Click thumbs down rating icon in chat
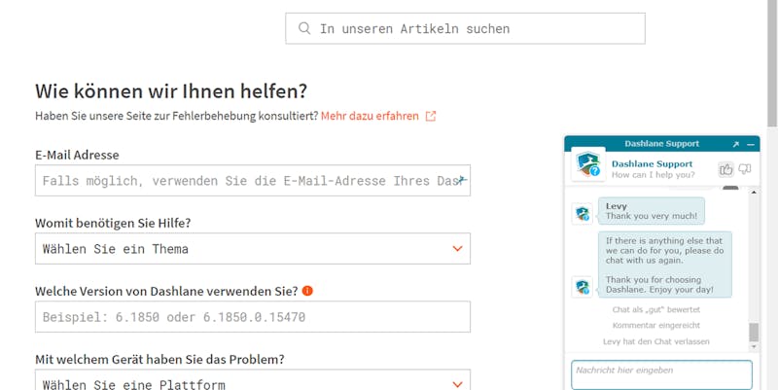778x390 pixels. (x=744, y=169)
